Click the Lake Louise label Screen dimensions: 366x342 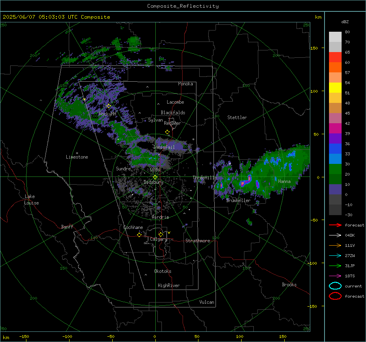click(x=31, y=200)
